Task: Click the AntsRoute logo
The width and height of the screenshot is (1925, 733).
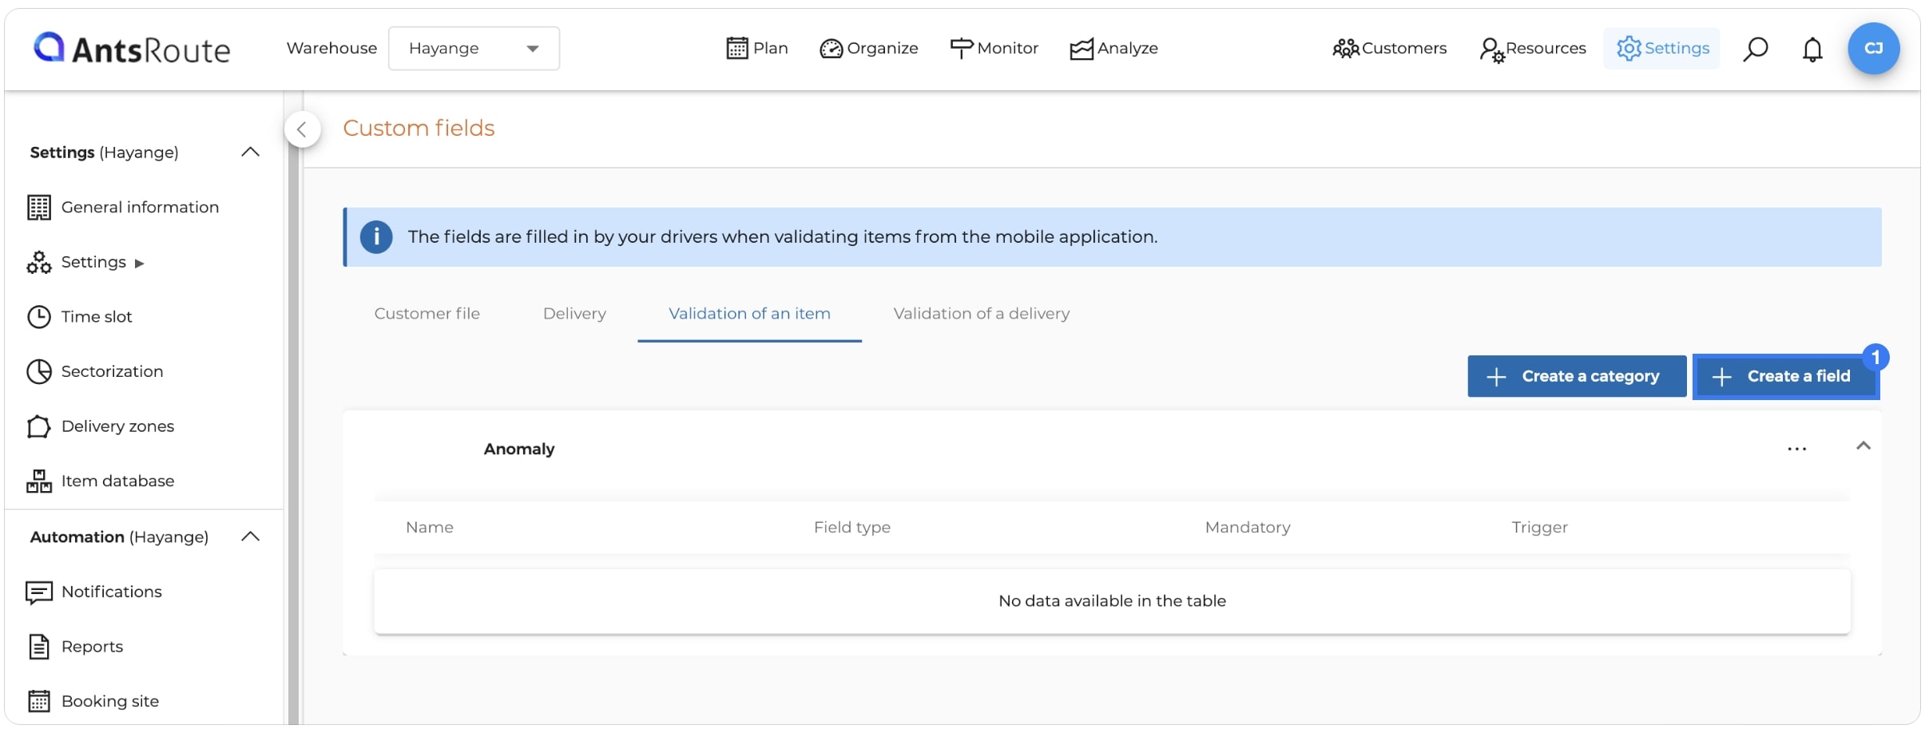Action: tap(132, 49)
